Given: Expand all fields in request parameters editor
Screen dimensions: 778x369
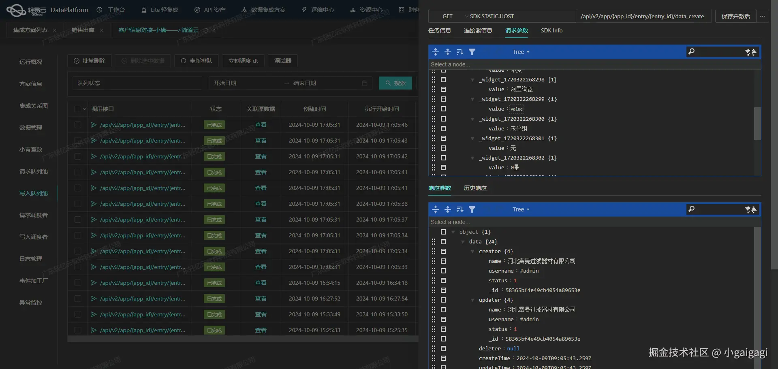Looking at the screenshot, I should click(436, 52).
